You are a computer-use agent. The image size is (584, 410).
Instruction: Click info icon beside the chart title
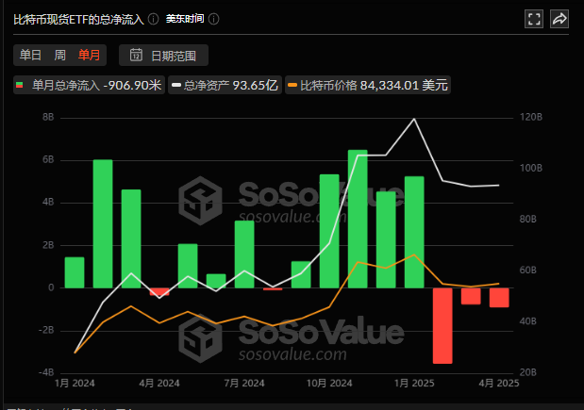click(x=155, y=19)
